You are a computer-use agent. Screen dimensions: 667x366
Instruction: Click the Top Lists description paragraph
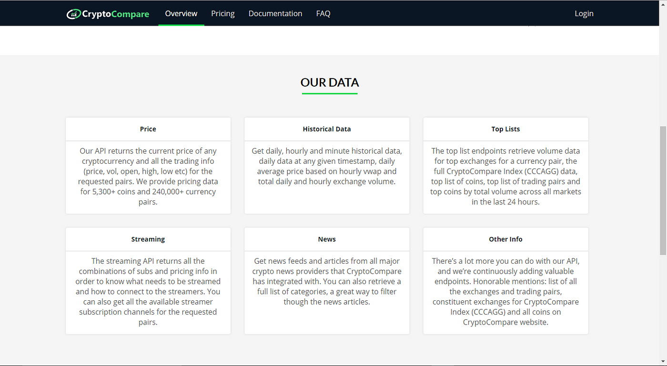tap(505, 176)
